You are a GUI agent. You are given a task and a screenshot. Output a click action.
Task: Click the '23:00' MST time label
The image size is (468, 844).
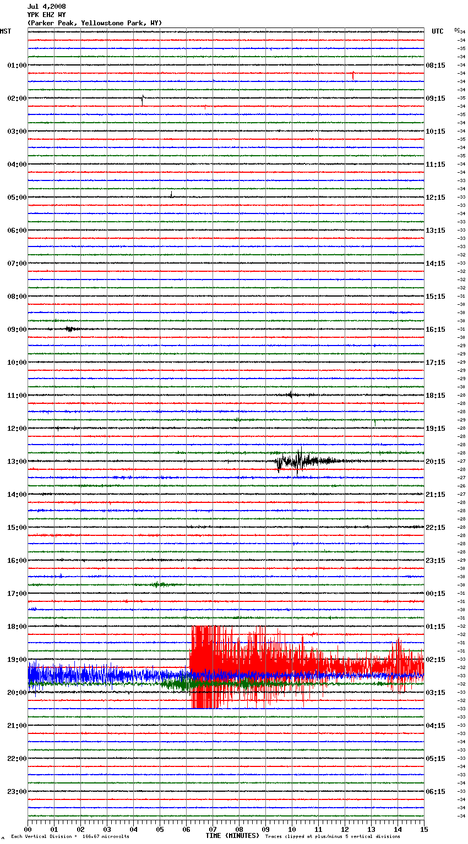coord(17,792)
